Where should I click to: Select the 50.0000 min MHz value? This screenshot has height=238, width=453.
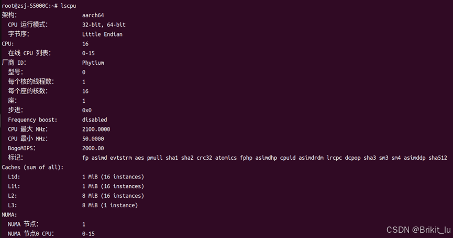click(93, 139)
